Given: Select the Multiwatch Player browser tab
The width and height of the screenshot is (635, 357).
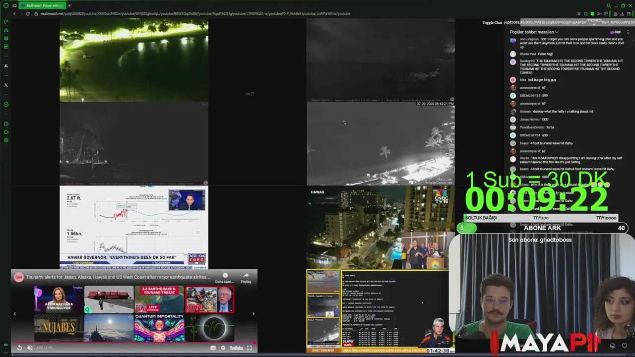Looking at the screenshot, I should 42,5.
